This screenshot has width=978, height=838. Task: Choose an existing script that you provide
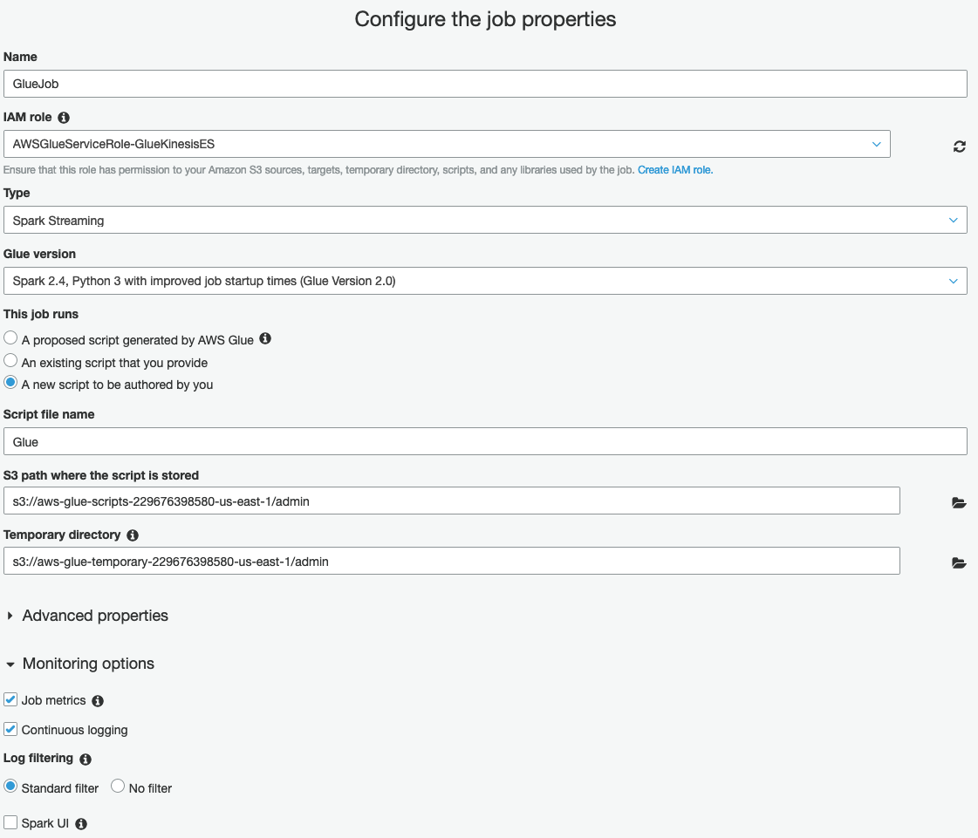[10, 361]
